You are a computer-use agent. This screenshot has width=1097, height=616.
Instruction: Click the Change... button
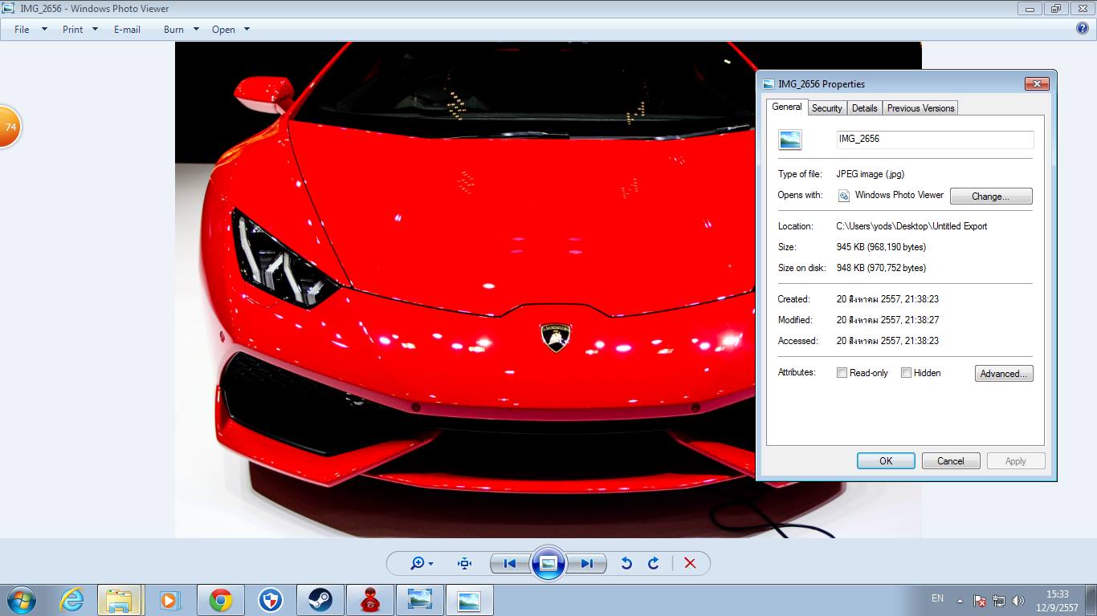pos(990,197)
